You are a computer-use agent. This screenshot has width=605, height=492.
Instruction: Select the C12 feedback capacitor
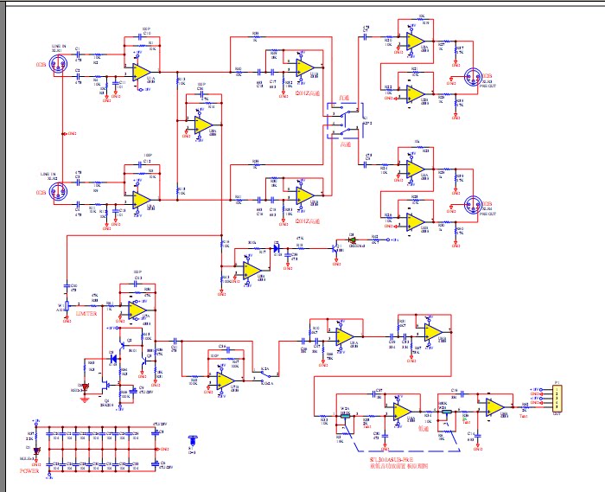pos(140,165)
